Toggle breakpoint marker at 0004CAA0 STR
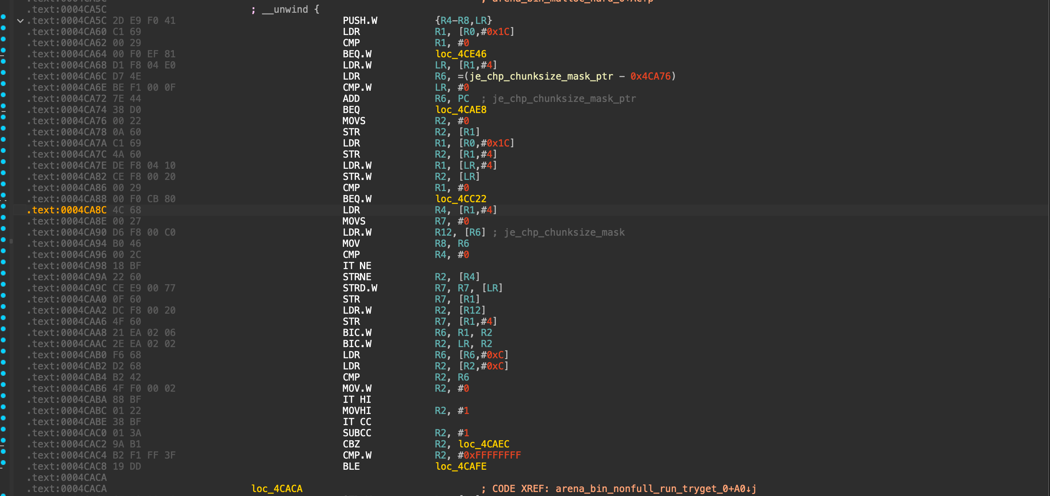 click(3, 295)
